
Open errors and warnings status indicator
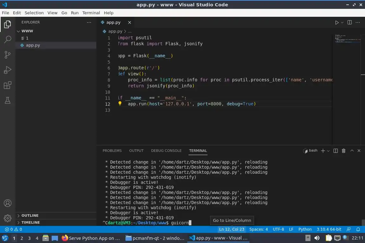pyautogui.click(x=14, y=229)
